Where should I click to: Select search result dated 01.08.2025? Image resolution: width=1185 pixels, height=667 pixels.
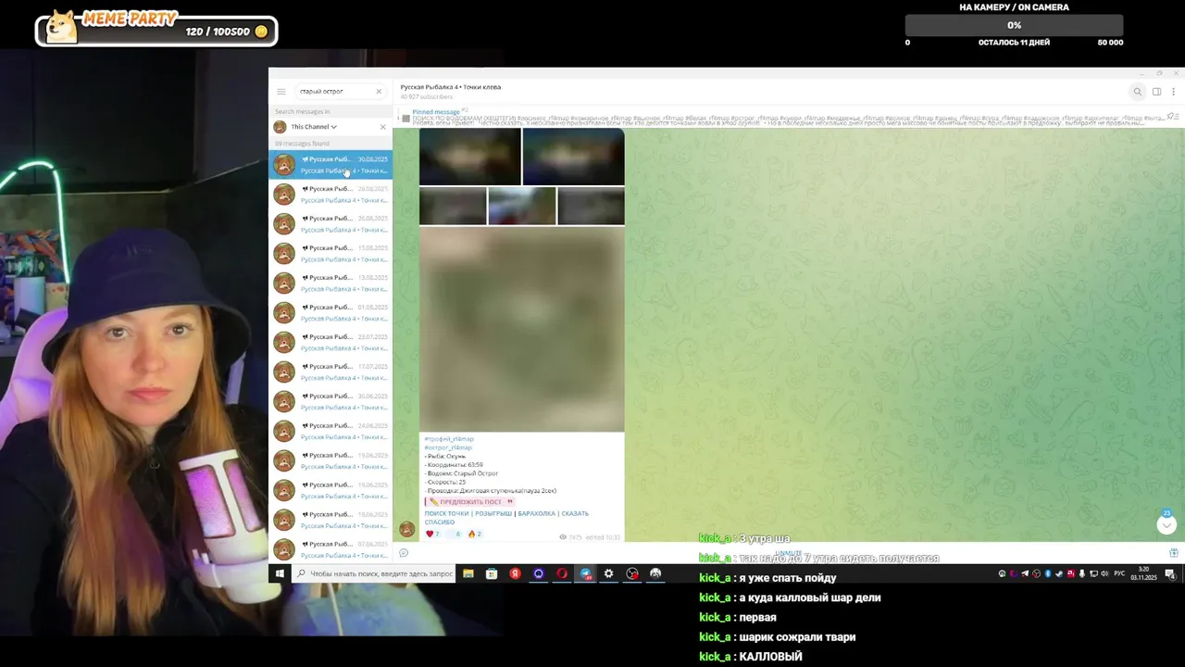pyautogui.click(x=331, y=313)
